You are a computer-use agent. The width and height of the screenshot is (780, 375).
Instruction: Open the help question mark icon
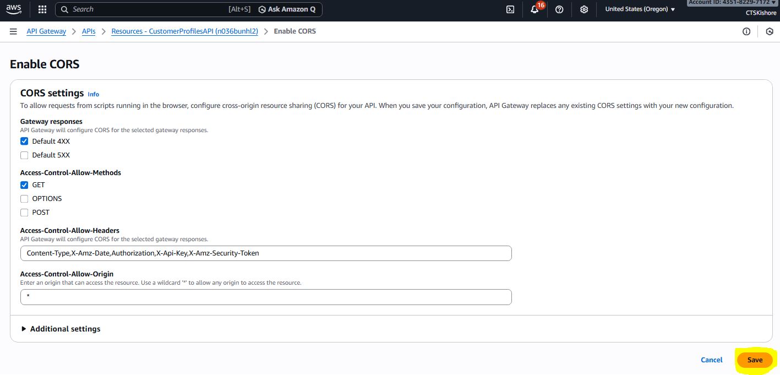point(559,9)
